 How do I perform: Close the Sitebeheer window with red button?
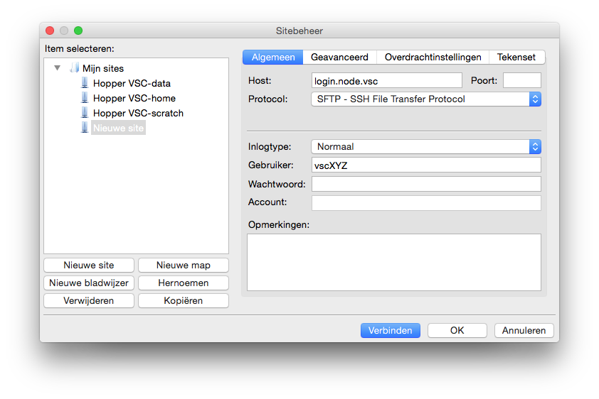click(x=50, y=31)
